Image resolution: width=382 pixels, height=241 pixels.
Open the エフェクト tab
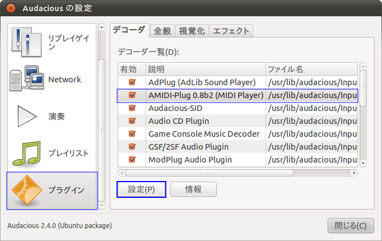click(x=231, y=31)
